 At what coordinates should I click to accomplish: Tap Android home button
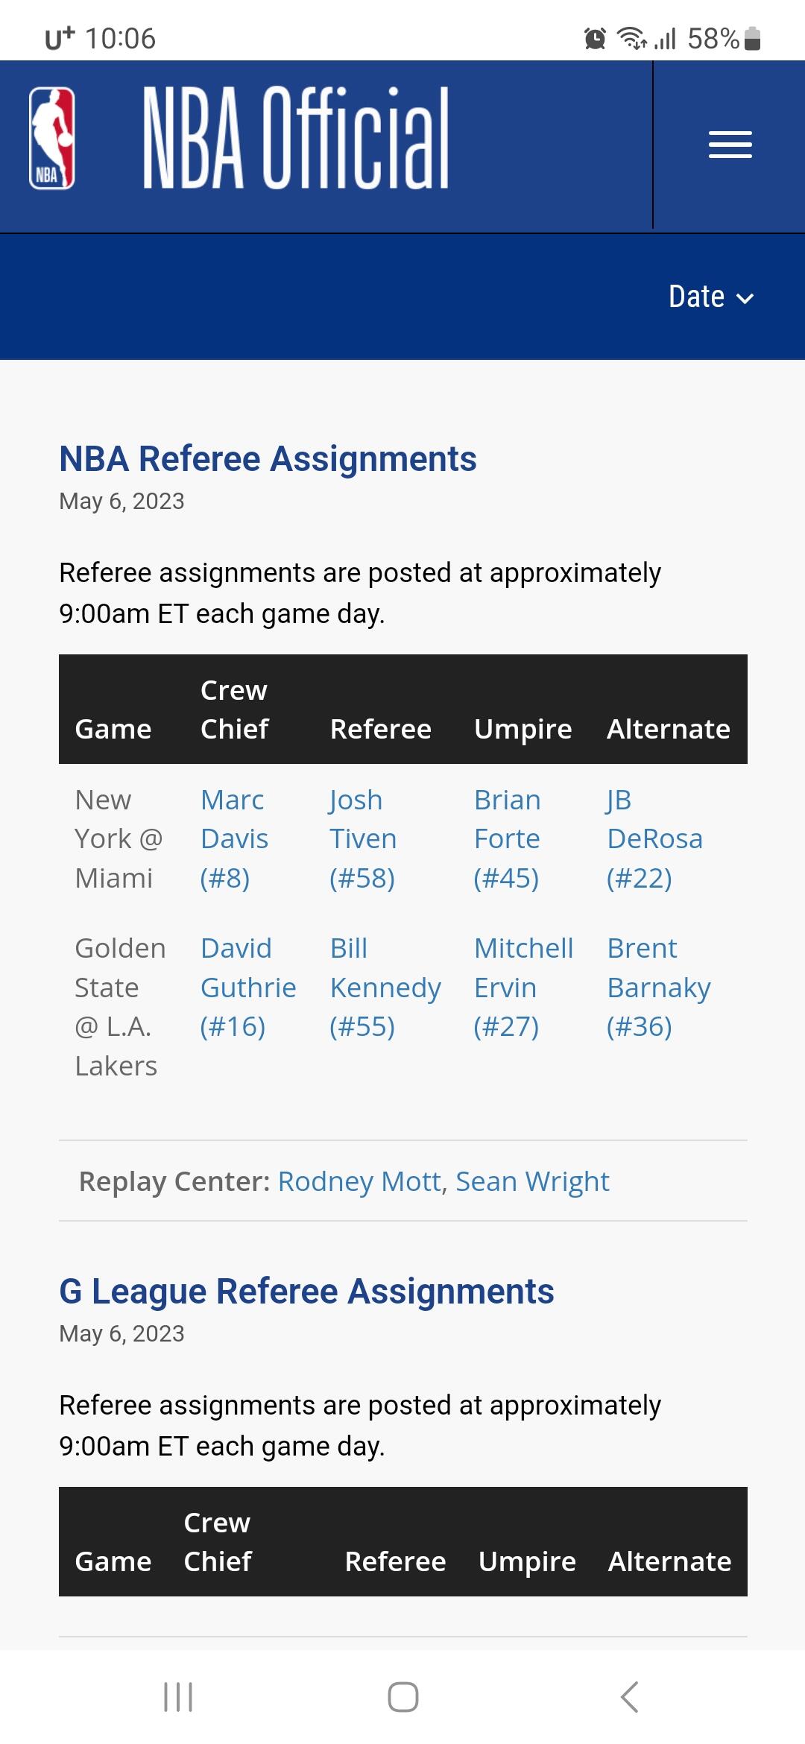(x=402, y=1697)
